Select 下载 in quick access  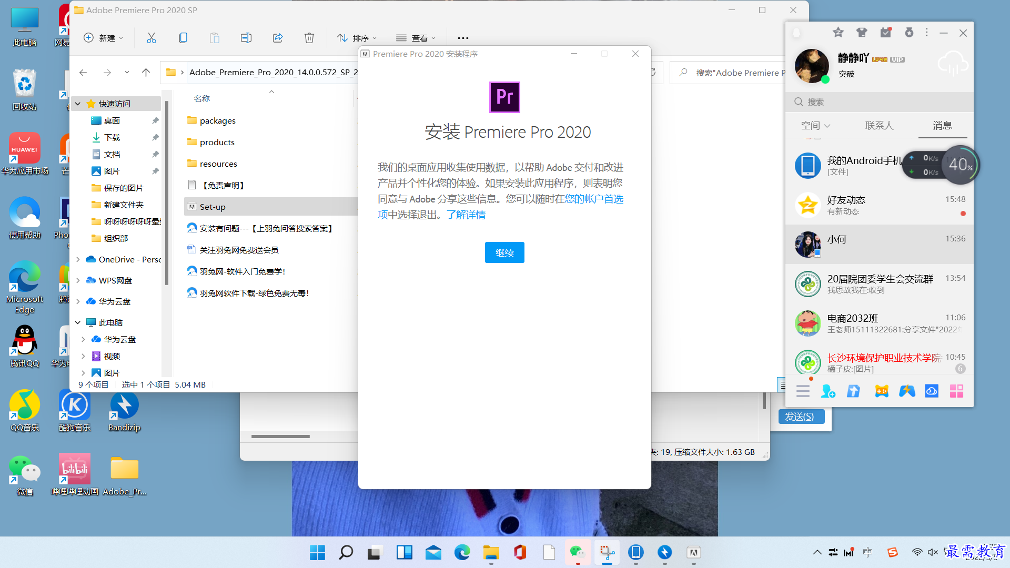[x=112, y=137]
